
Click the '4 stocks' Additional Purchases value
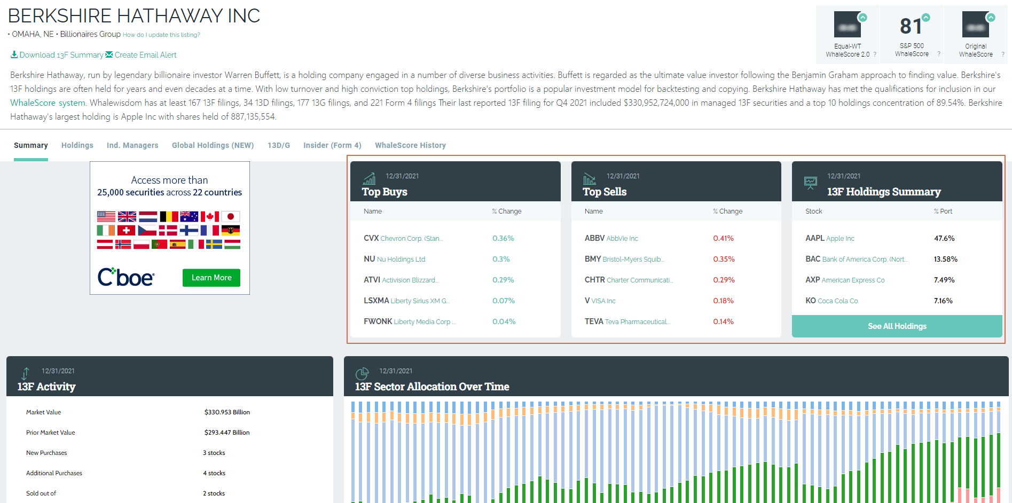[214, 473]
